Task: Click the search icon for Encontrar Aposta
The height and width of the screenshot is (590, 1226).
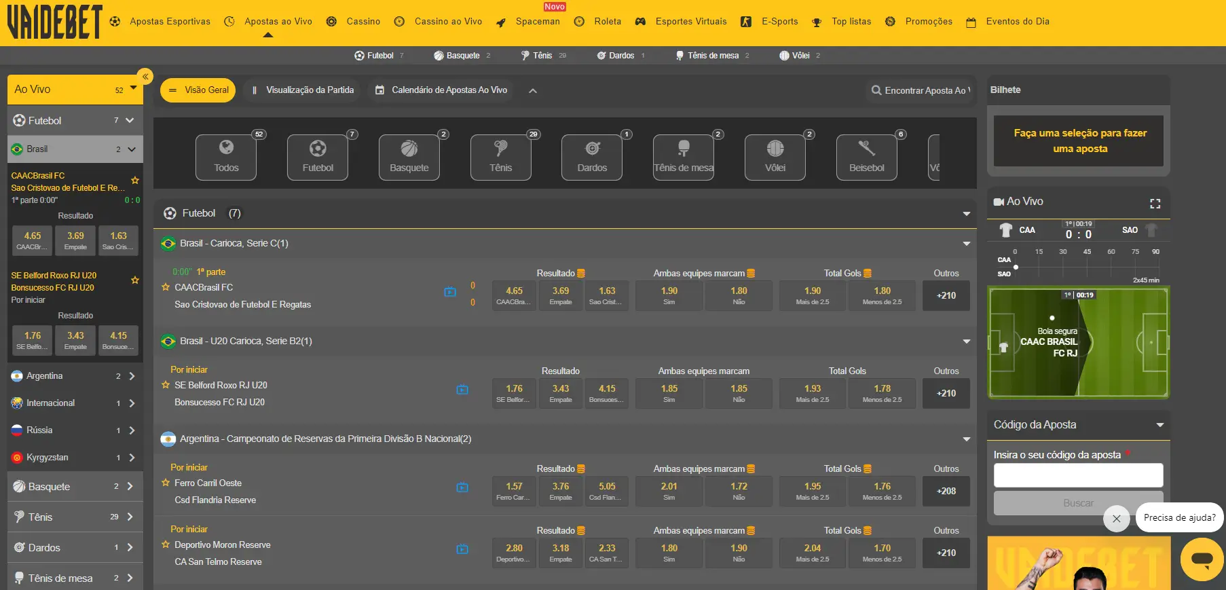Action: [x=876, y=90]
